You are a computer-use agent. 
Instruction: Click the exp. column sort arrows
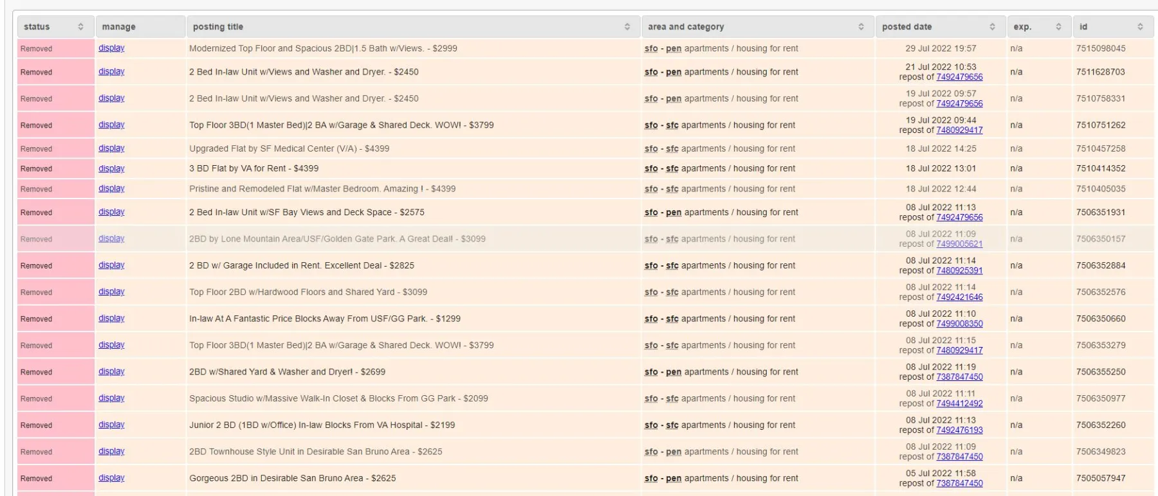(1058, 27)
